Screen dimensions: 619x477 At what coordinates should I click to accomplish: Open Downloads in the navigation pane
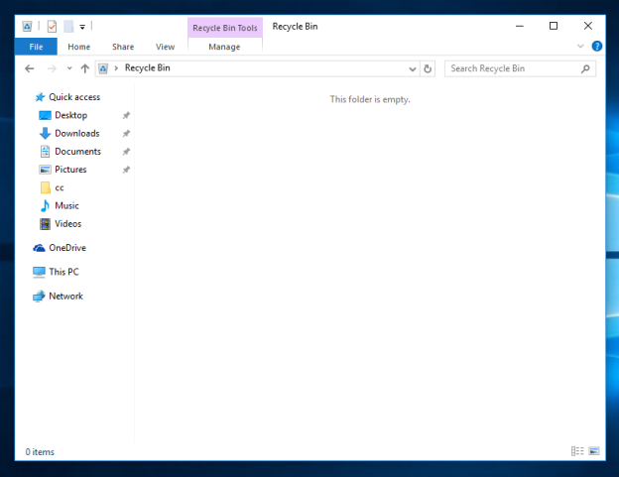(x=76, y=134)
